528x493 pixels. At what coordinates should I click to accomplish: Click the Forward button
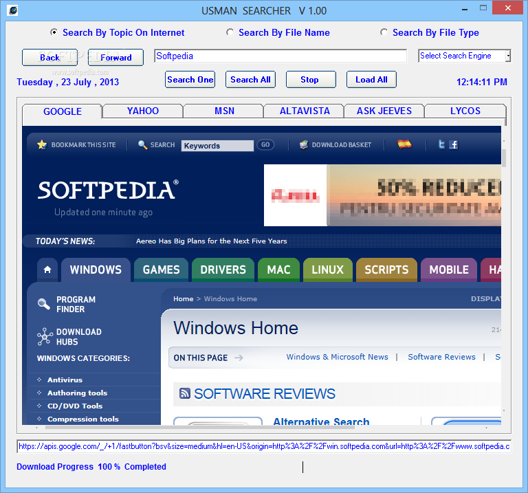[x=115, y=58]
